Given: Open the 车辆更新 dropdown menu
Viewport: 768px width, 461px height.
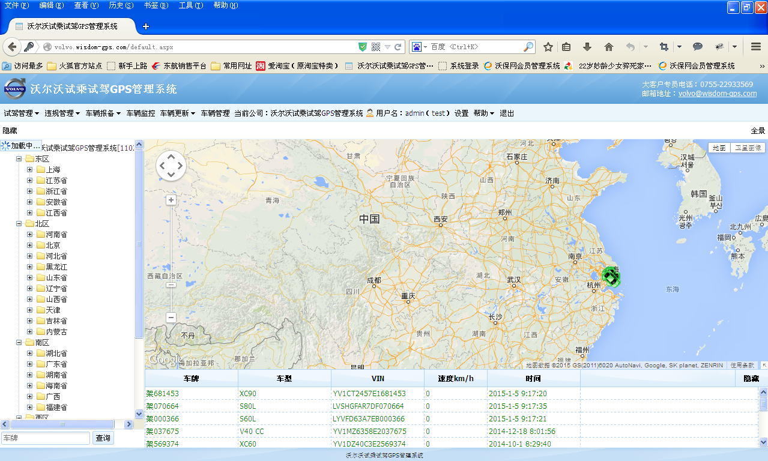Looking at the screenshot, I should [178, 113].
